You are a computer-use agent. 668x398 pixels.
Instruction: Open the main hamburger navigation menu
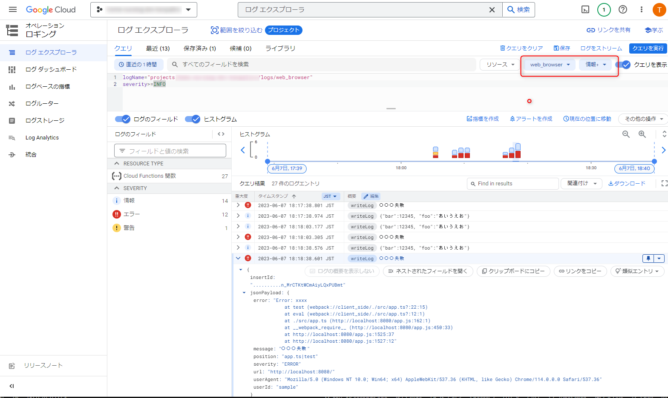(x=13, y=9)
